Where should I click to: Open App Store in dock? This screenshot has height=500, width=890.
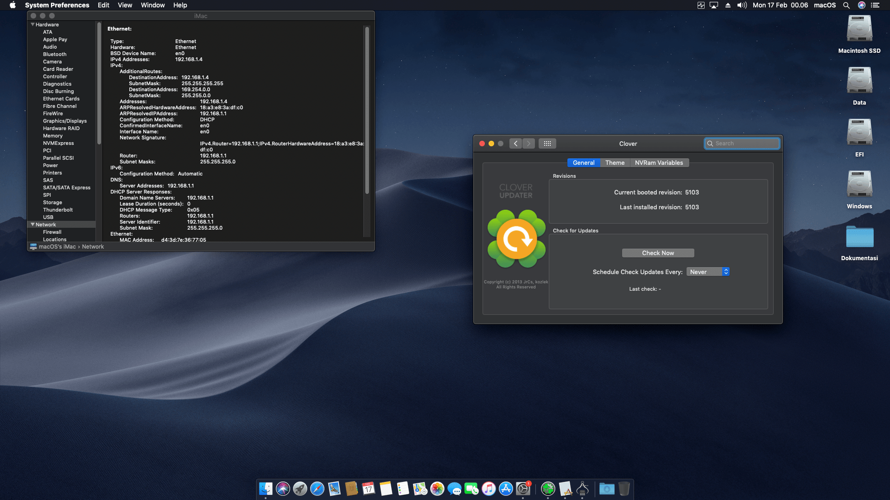coord(506,488)
